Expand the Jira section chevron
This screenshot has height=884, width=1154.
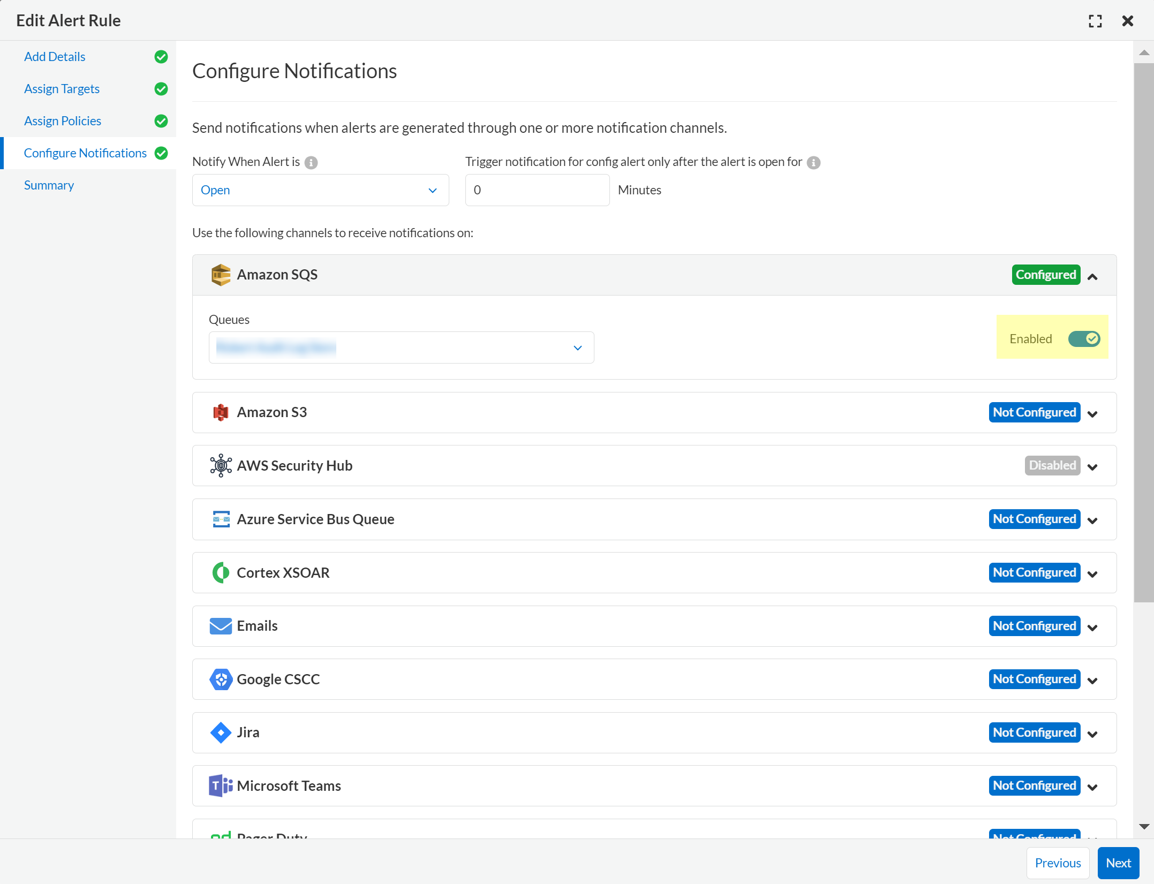click(x=1093, y=734)
